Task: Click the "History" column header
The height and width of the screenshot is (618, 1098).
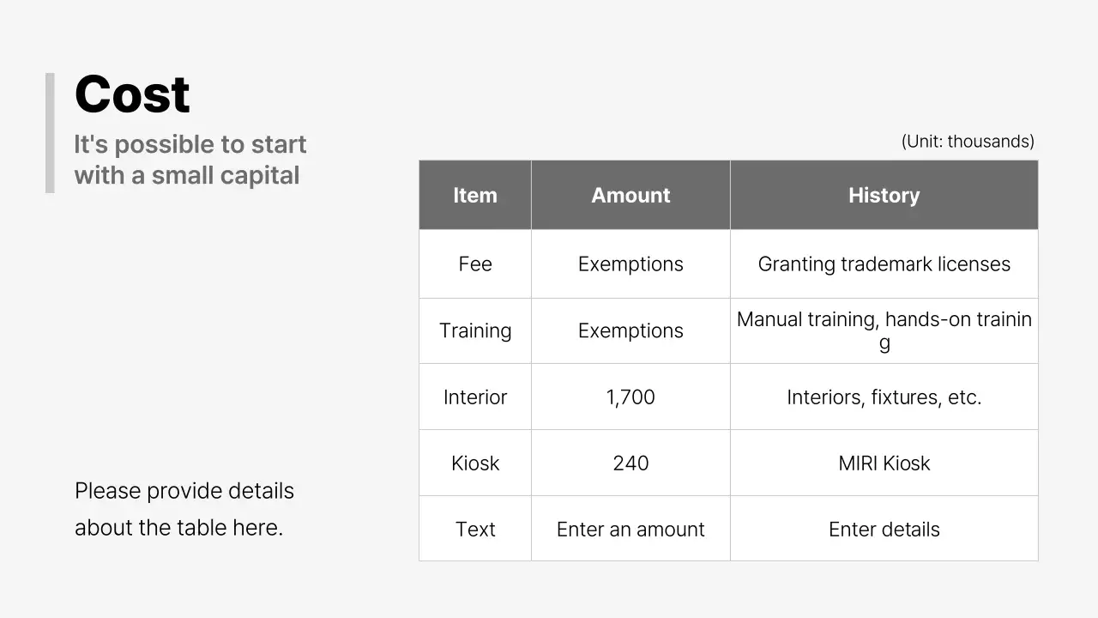Action: tap(884, 196)
